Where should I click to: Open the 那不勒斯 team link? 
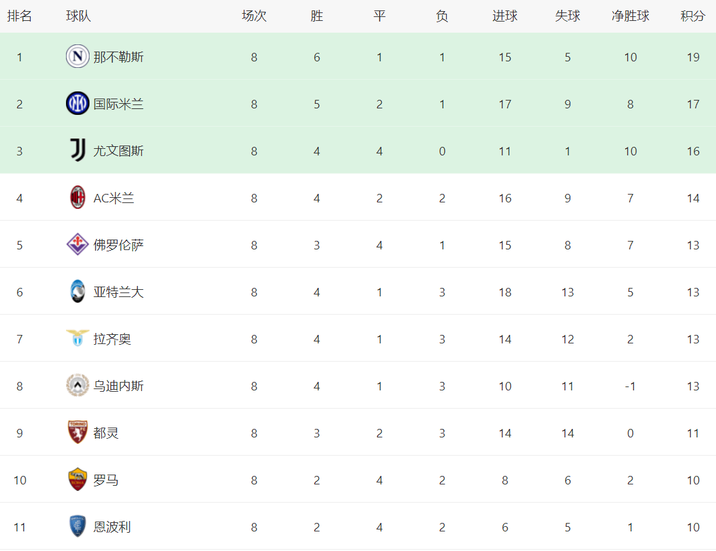tap(118, 57)
